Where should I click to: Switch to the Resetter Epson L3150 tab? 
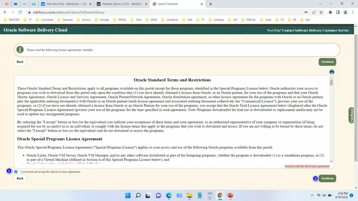coord(122,4)
